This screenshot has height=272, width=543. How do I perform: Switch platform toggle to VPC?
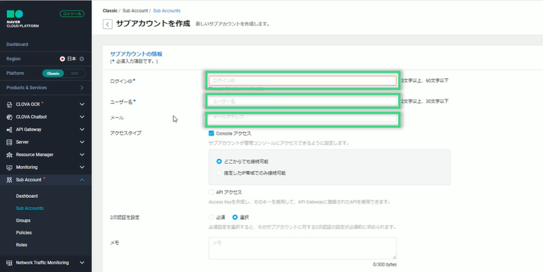[75, 74]
